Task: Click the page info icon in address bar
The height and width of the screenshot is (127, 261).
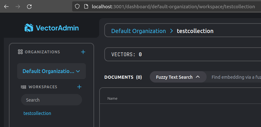Action: click(x=86, y=6)
